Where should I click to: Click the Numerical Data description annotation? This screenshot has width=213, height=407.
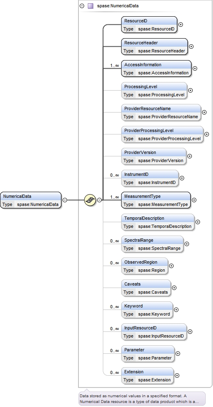142,398
